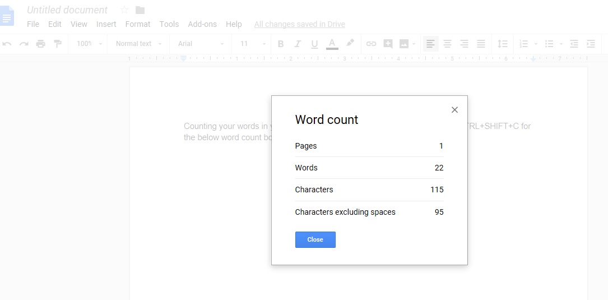Open the highlight color pen tool
This screenshot has height=300, width=608.
[350, 43]
